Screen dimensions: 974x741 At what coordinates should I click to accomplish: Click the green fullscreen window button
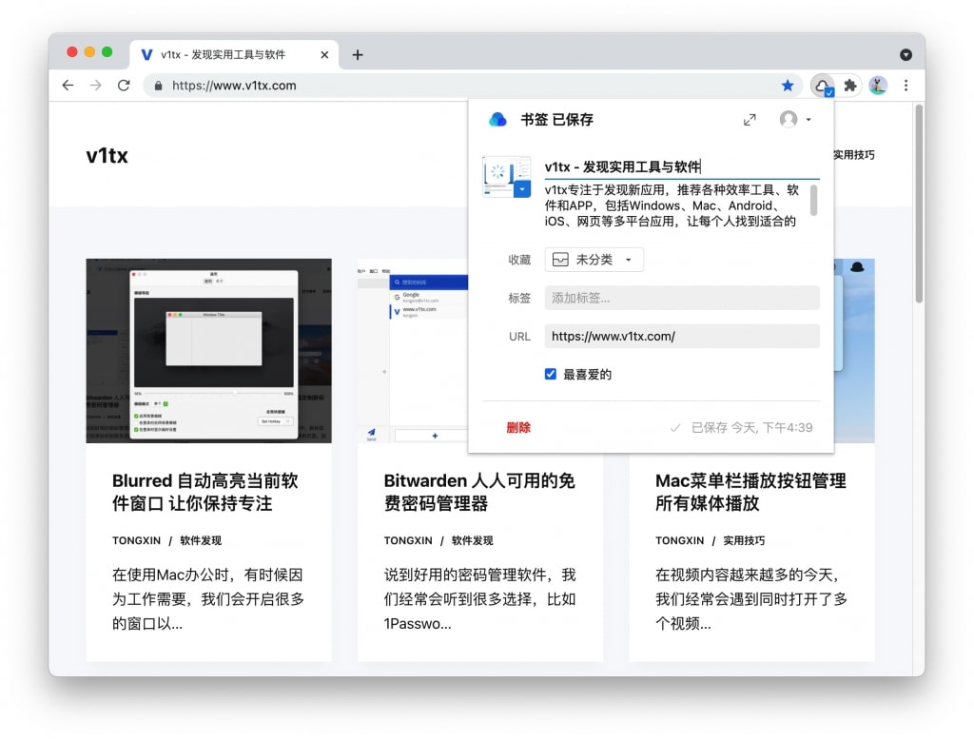click(x=107, y=52)
